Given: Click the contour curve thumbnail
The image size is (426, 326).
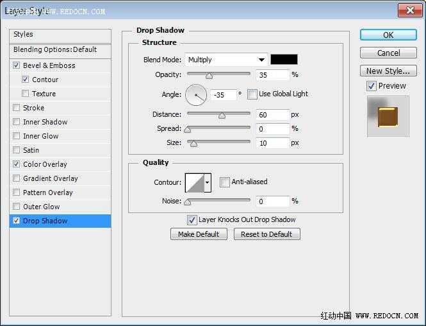Looking at the screenshot, I should (195, 183).
